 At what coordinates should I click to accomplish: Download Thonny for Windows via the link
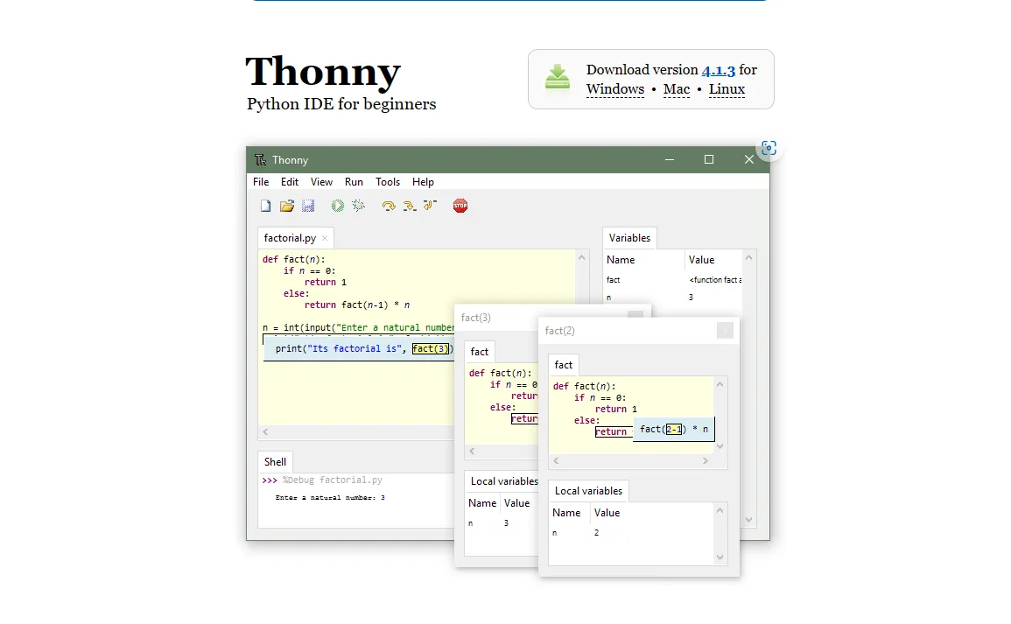coord(614,88)
